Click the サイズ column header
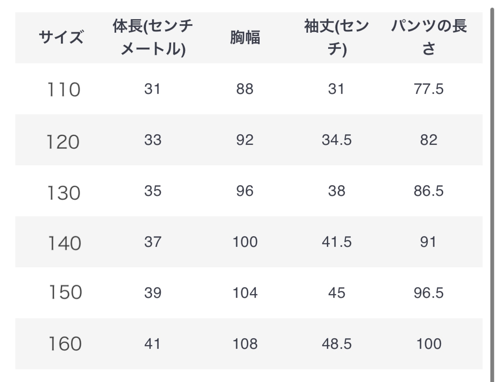 point(61,38)
